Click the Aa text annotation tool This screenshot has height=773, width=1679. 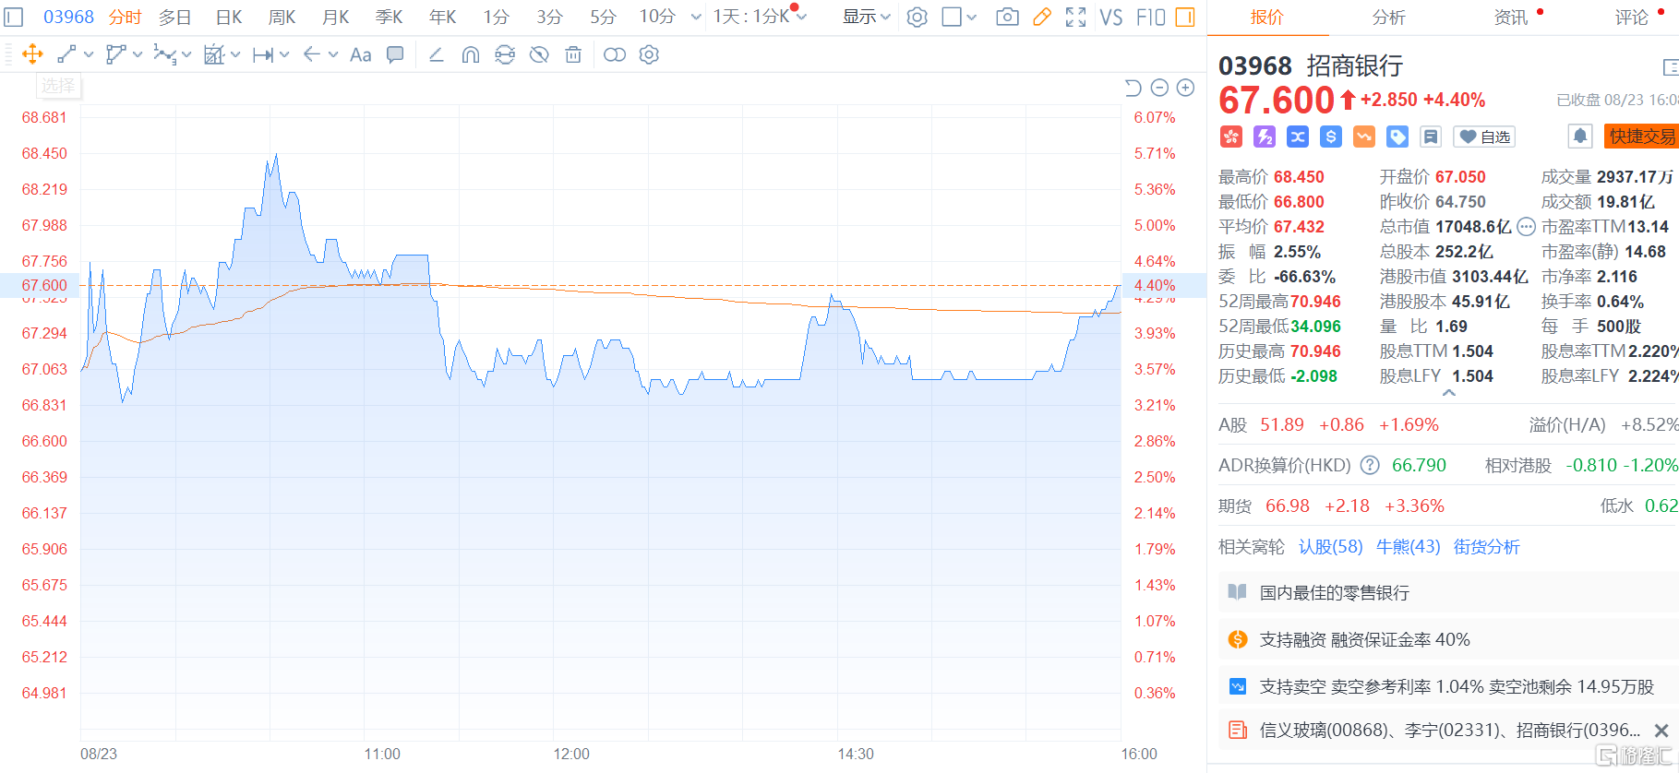point(361,54)
